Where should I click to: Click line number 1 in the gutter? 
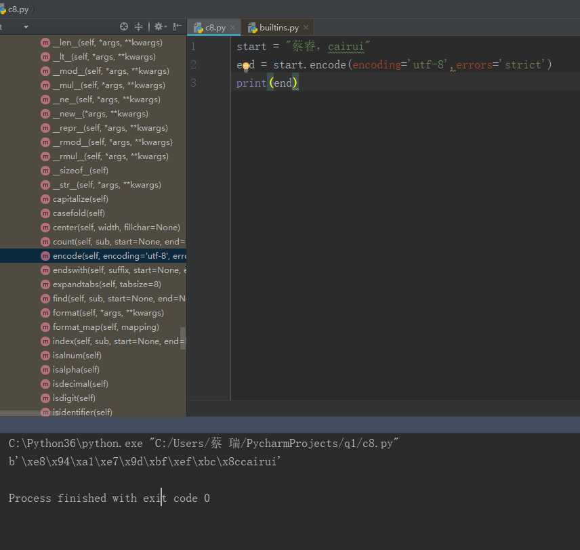[193, 46]
